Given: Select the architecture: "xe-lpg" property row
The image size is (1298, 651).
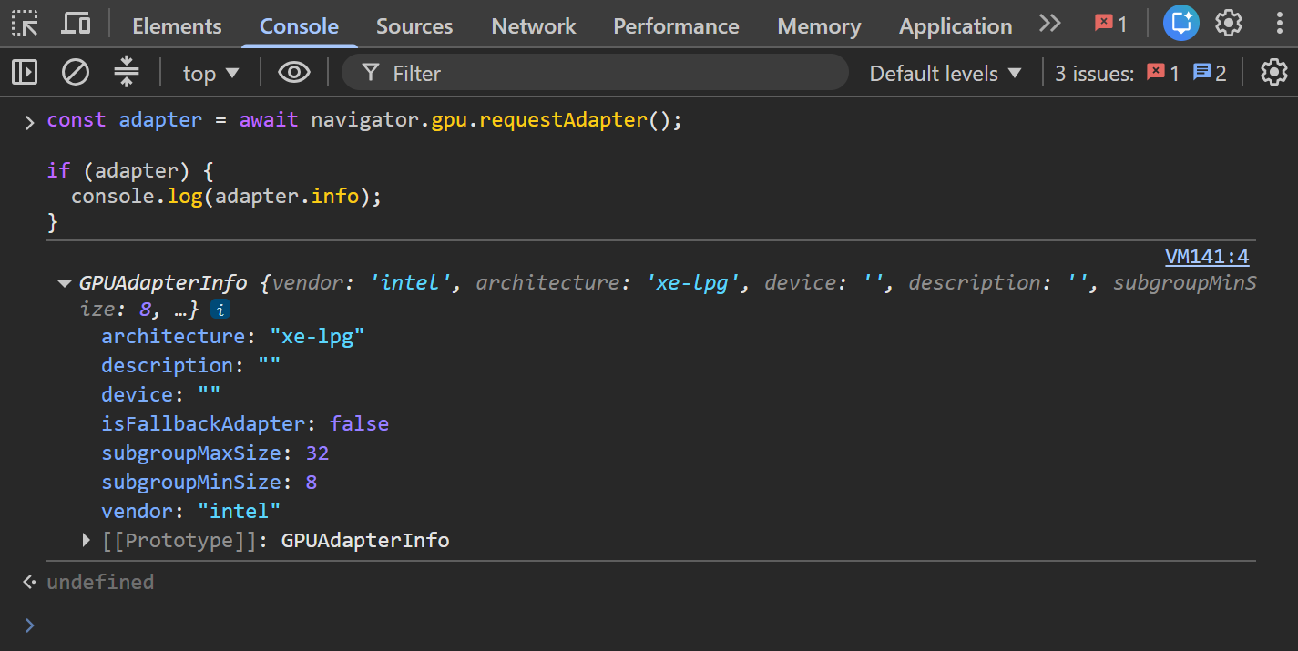Looking at the screenshot, I should point(233,336).
